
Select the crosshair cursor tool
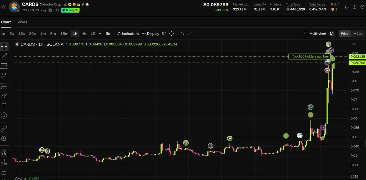[4, 47]
